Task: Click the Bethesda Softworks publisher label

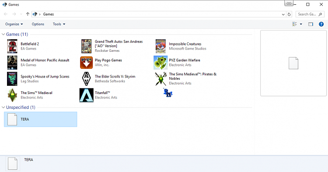Action: pos(110,81)
